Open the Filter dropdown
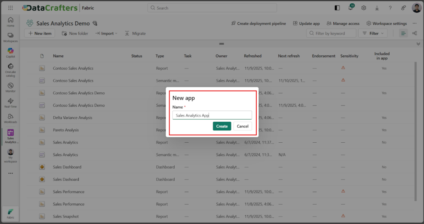 pyautogui.click(x=373, y=33)
